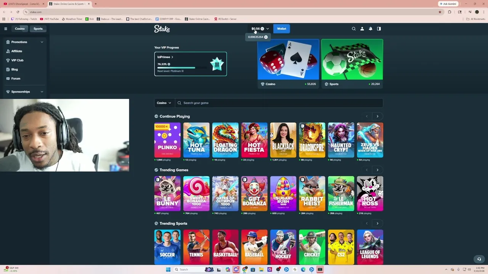Open the All Bookmarks folder

coord(476,19)
